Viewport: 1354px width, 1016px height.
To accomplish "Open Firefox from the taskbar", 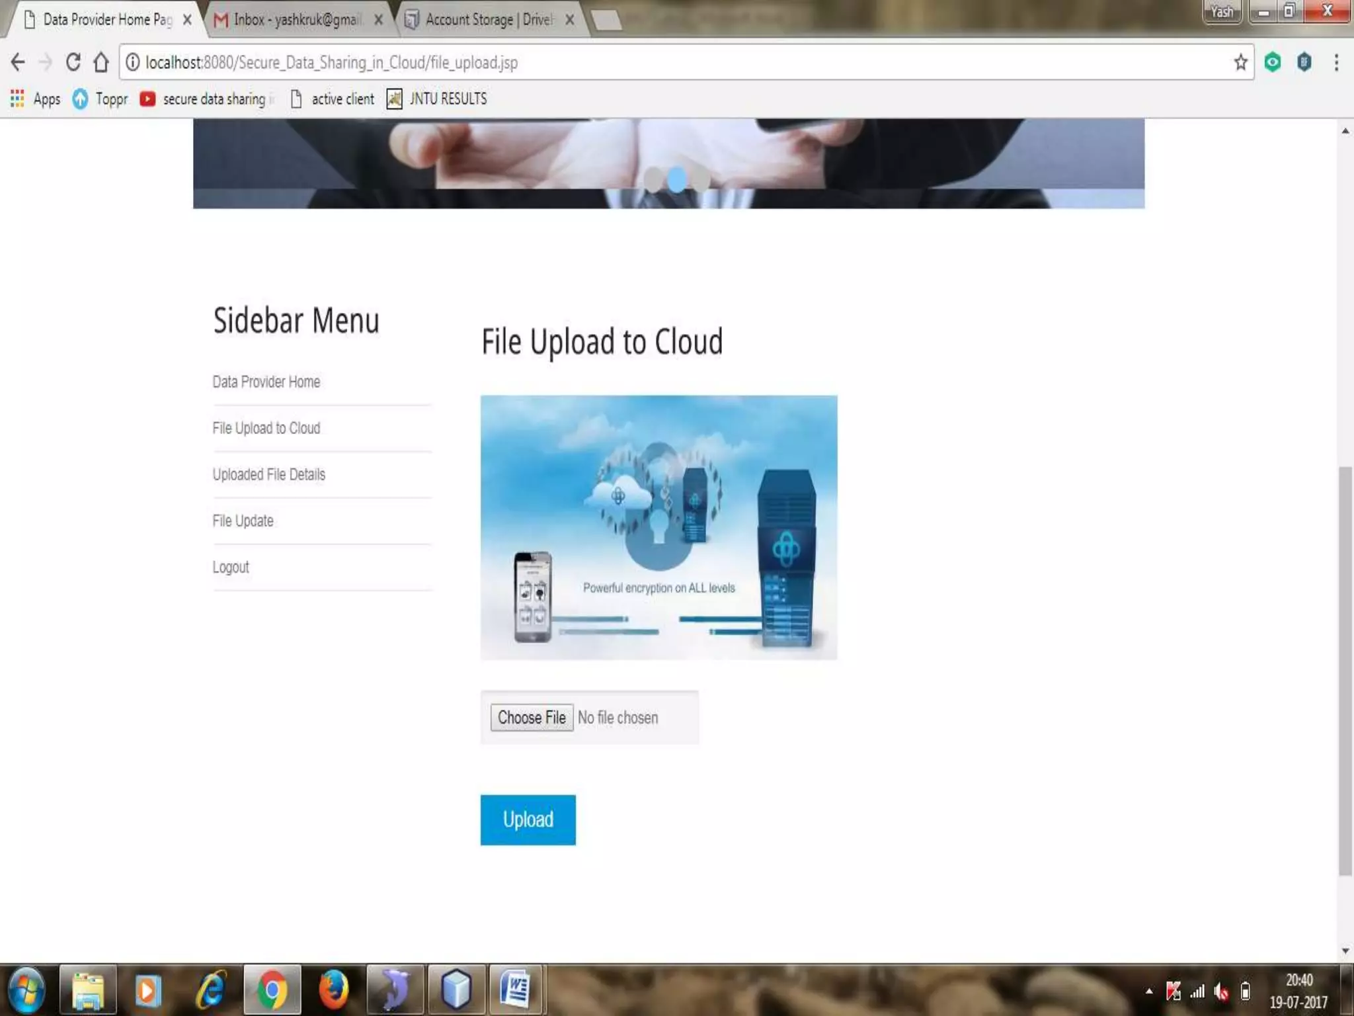I will pos(333,990).
